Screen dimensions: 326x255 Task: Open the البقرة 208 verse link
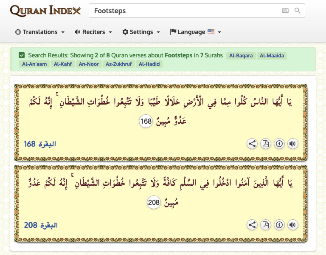(41, 225)
